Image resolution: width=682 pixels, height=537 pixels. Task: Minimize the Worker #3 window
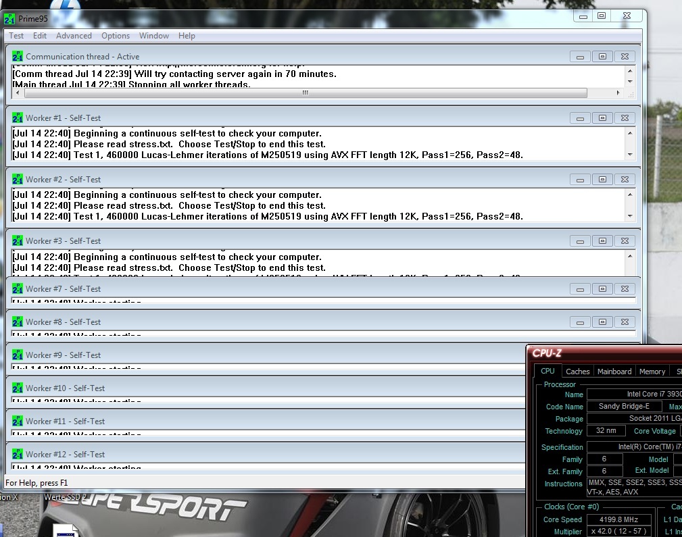(x=580, y=241)
